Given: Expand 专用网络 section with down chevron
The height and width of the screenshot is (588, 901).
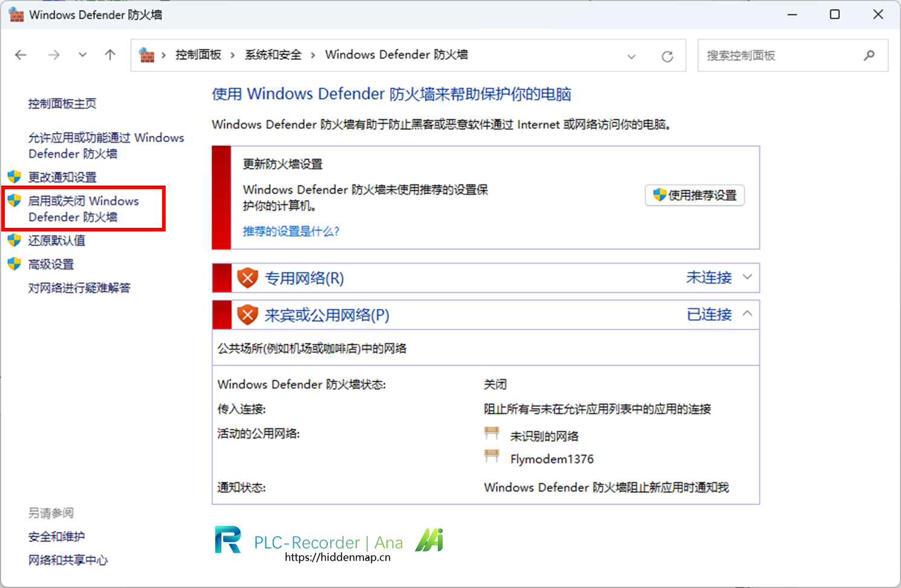Looking at the screenshot, I should [x=747, y=277].
